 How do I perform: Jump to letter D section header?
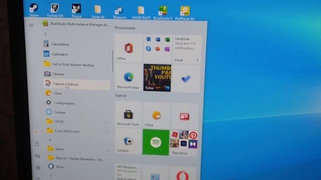(50, 140)
